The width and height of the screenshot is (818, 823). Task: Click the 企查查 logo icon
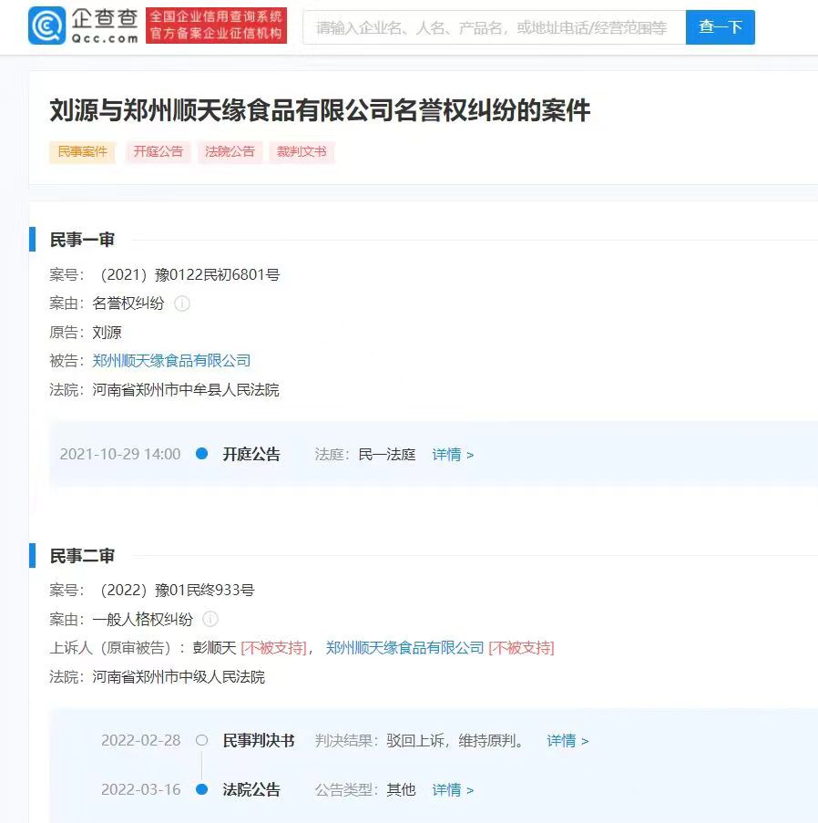(46, 26)
